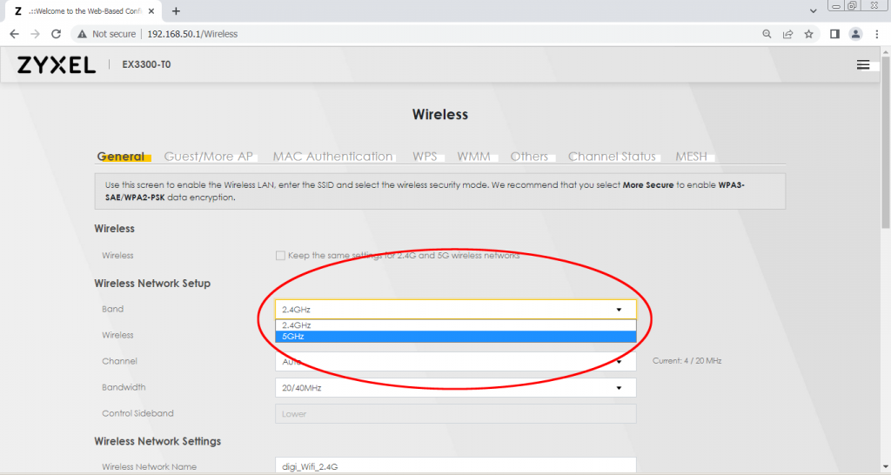Go back using browser back arrow

coord(14,34)
